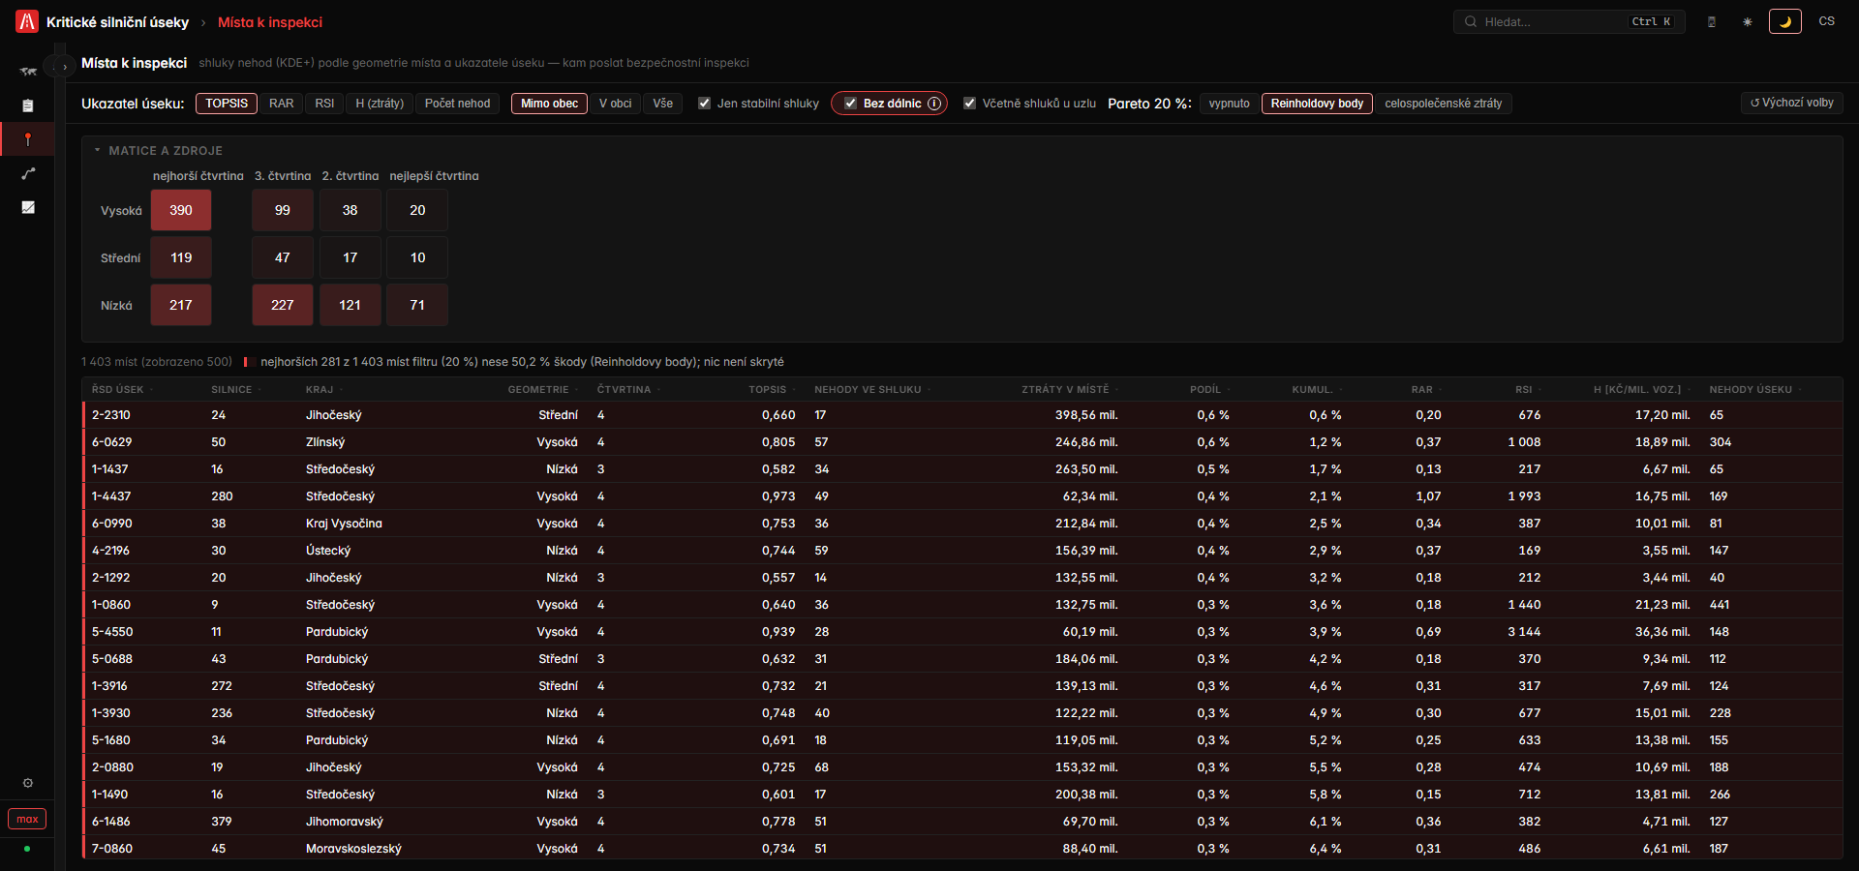The width and height of the screenshot is (1859, 871).
Task: Click the red road app logo
Action: coord(27,21)
